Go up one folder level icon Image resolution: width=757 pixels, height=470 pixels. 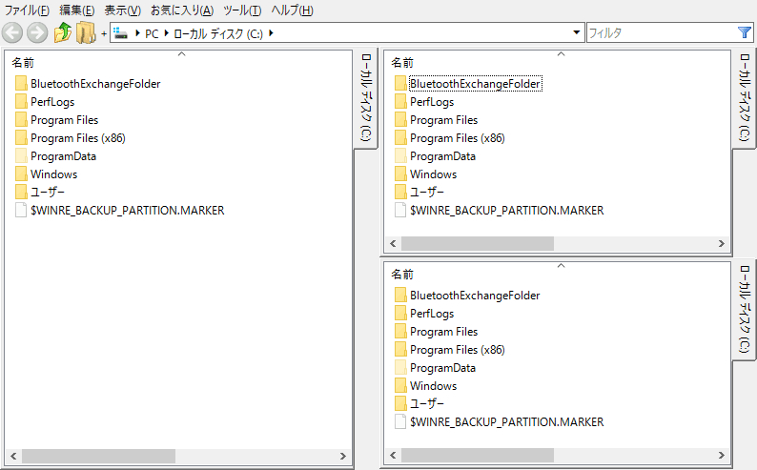click(62, 33)
